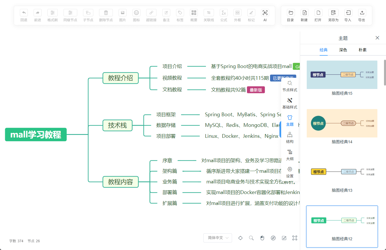Click the theme list vertical scrollbar
This screenshot has height=250, width=386.
click(x=385, y=73)
